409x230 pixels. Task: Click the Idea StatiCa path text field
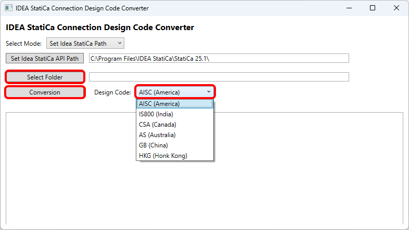[x=219, y=58]
